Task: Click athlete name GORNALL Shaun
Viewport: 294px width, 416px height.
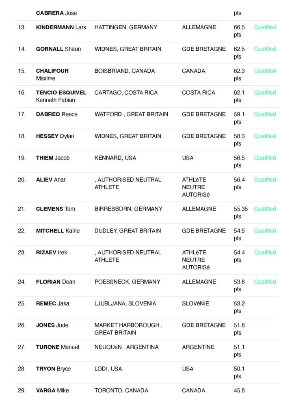Action: pos(58,49)
